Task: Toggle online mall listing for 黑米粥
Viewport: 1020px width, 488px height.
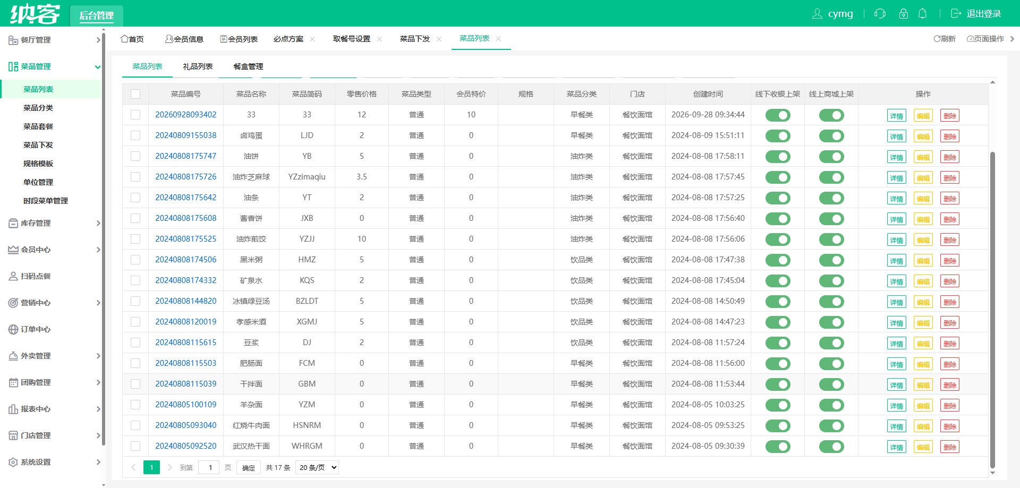Action: pos(831,260)
